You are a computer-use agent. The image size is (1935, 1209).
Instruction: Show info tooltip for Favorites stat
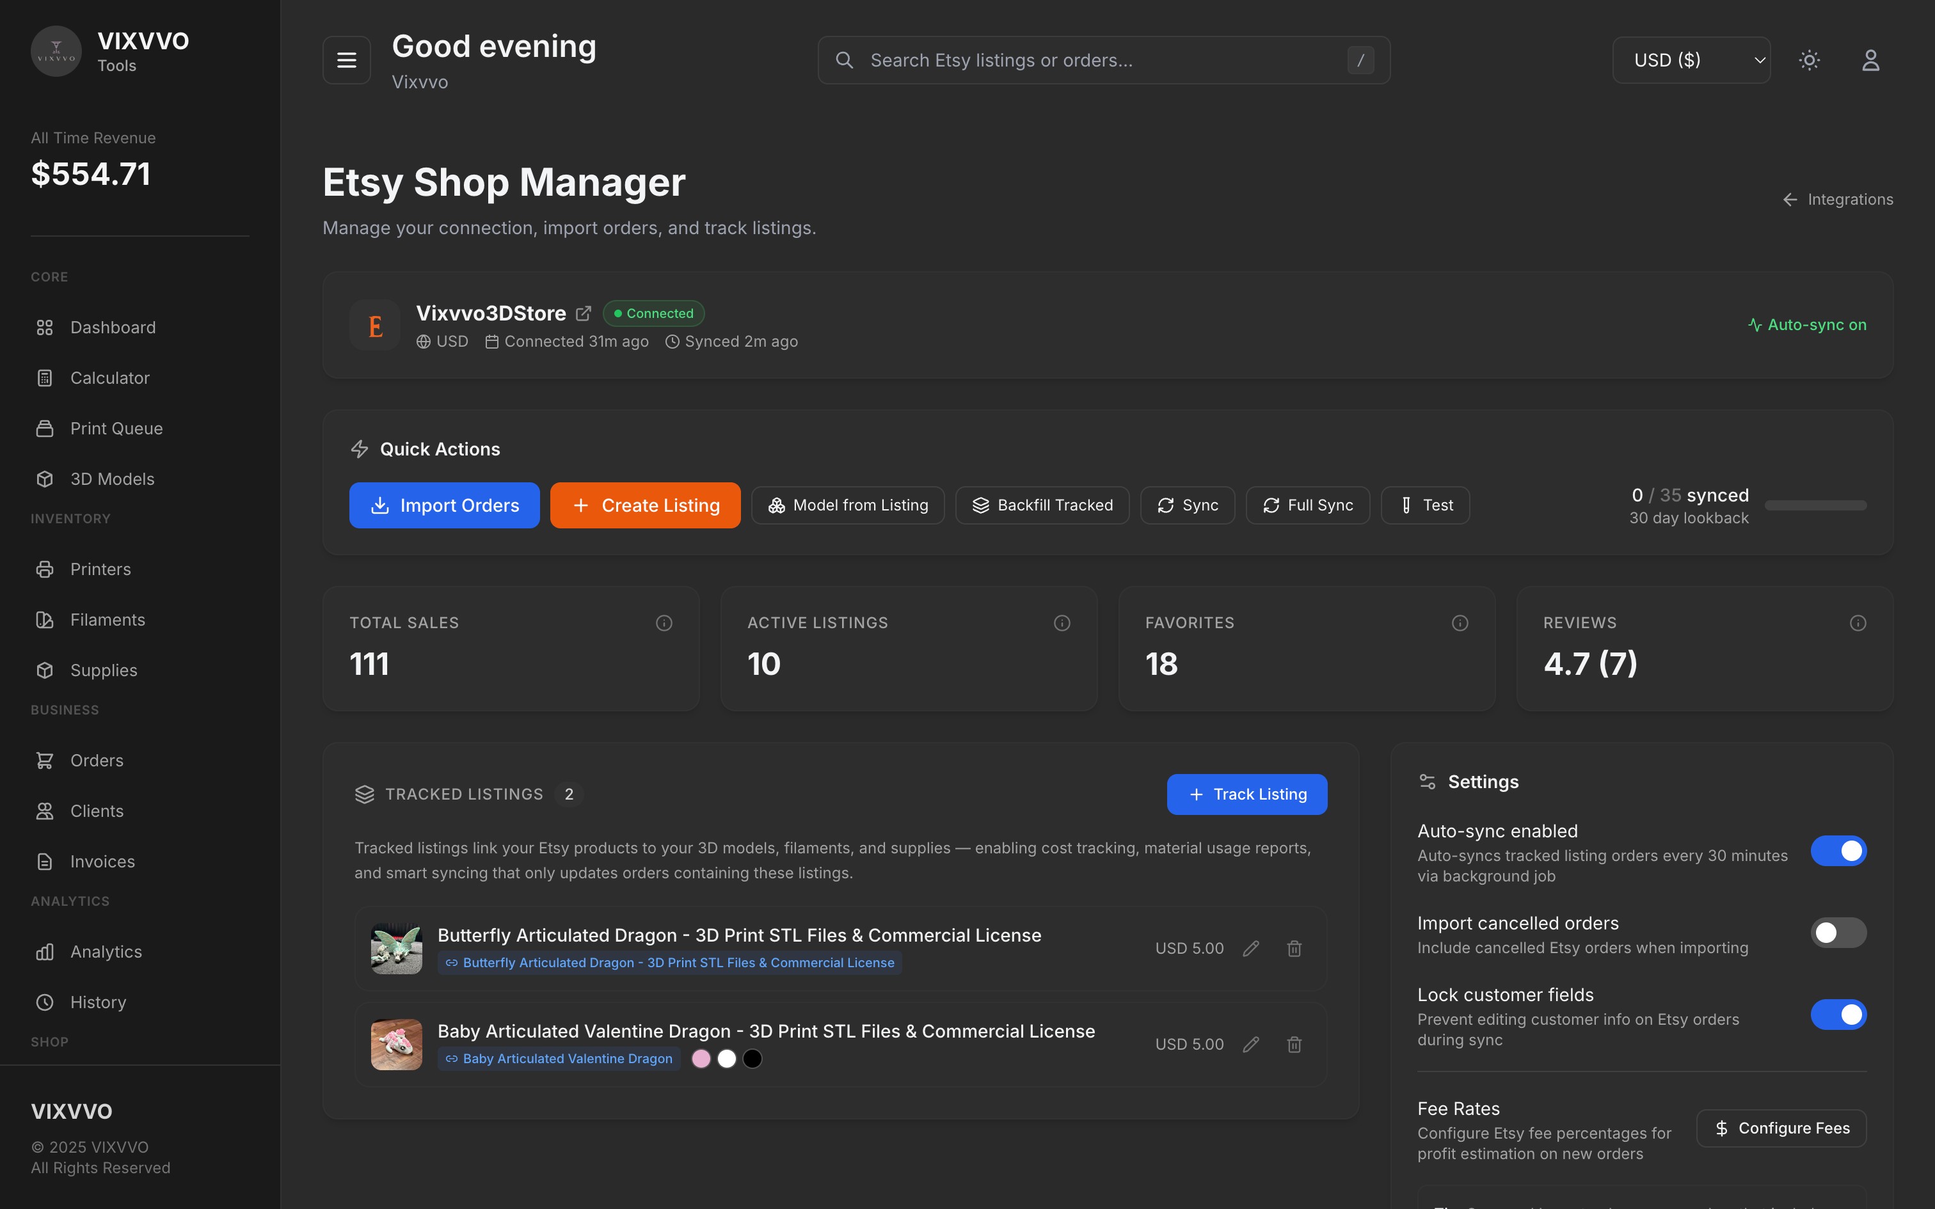[x=1460, y=623]
